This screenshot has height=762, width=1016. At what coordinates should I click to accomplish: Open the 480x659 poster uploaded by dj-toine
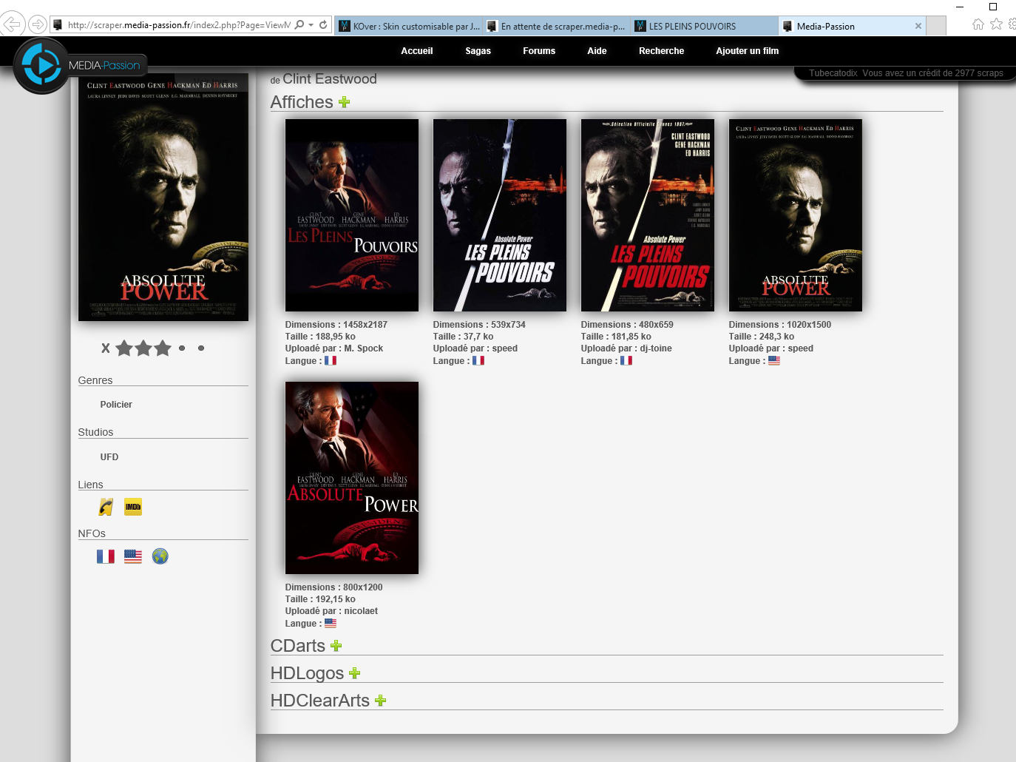pos(648,215)
